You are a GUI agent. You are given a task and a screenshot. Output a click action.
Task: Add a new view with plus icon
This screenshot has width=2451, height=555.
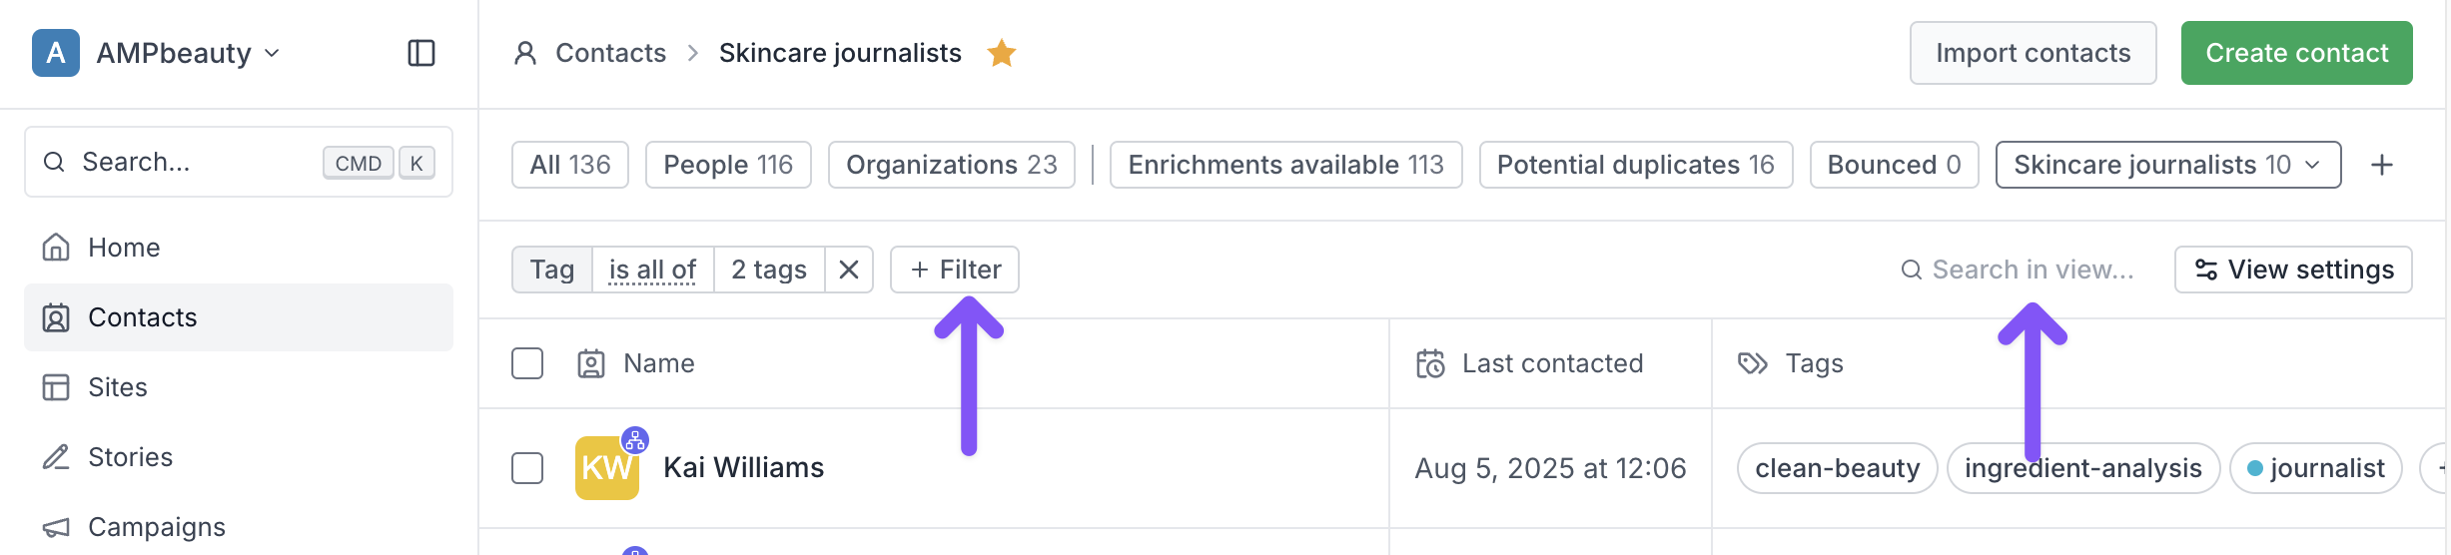pyautogui.click(x=2382, y=165)
